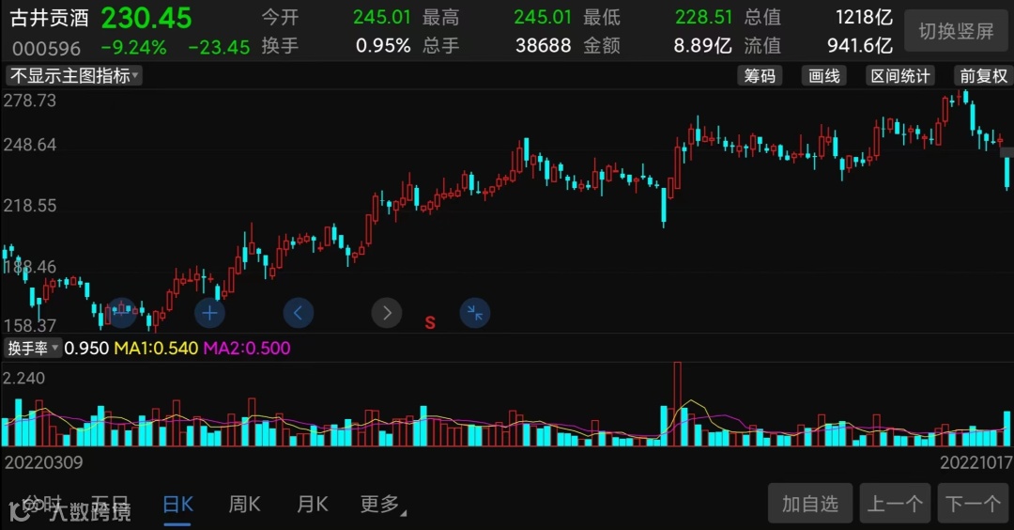Move chart back with left chevron circle

[x=299, y=313]
